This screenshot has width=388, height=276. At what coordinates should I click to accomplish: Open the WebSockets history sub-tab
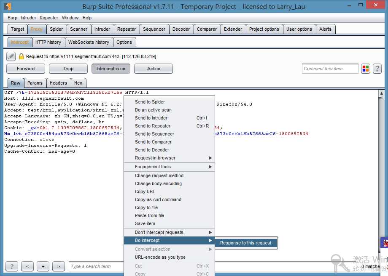pyautogui.click(x=89, y=42)
